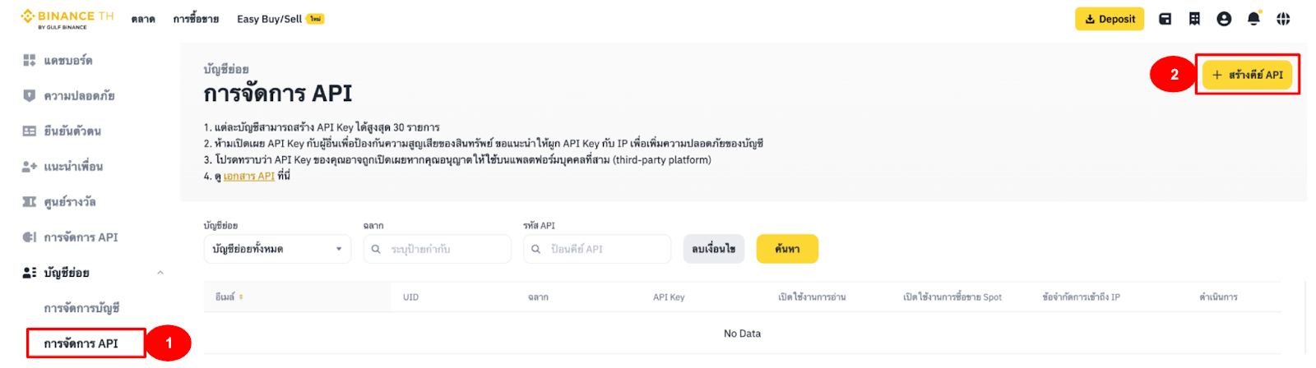Open the wallet icon in top bar
Viewport: 1316px width, 368px height.
click(1165, 19)
